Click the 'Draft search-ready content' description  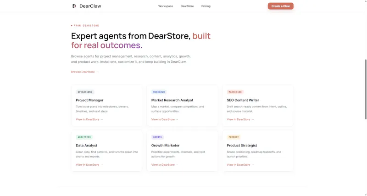click(257, 109)
